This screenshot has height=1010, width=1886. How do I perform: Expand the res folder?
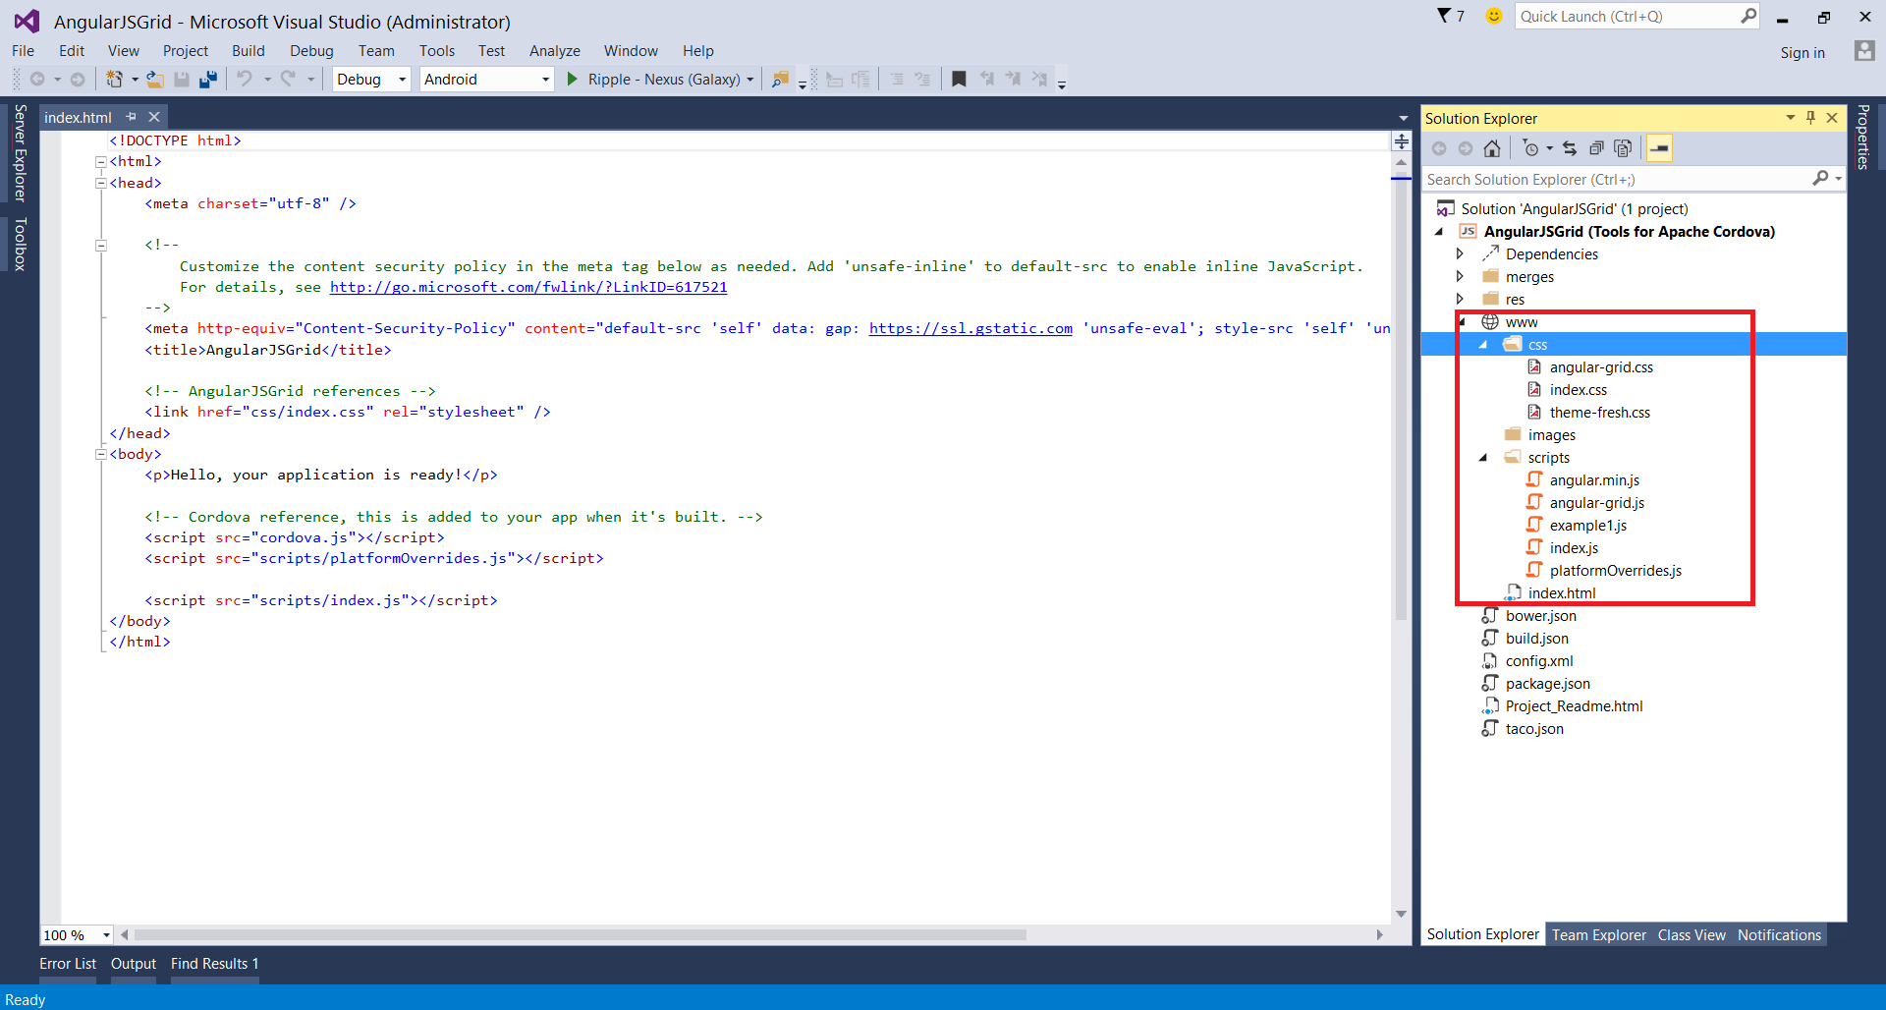tap(1460, 299)
